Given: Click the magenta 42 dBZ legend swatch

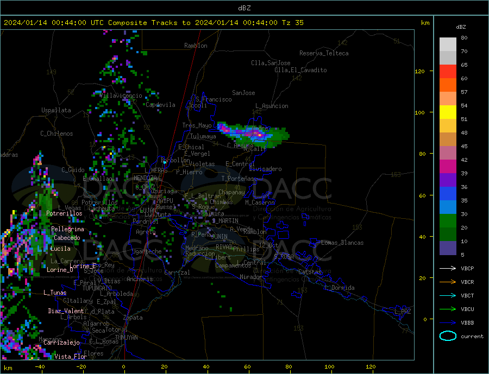Looking at the screenshot, I should point(448,167).
